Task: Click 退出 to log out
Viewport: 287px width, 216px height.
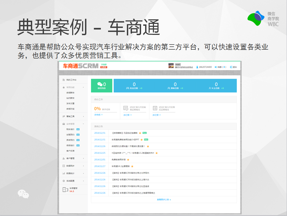Action: 235,67
